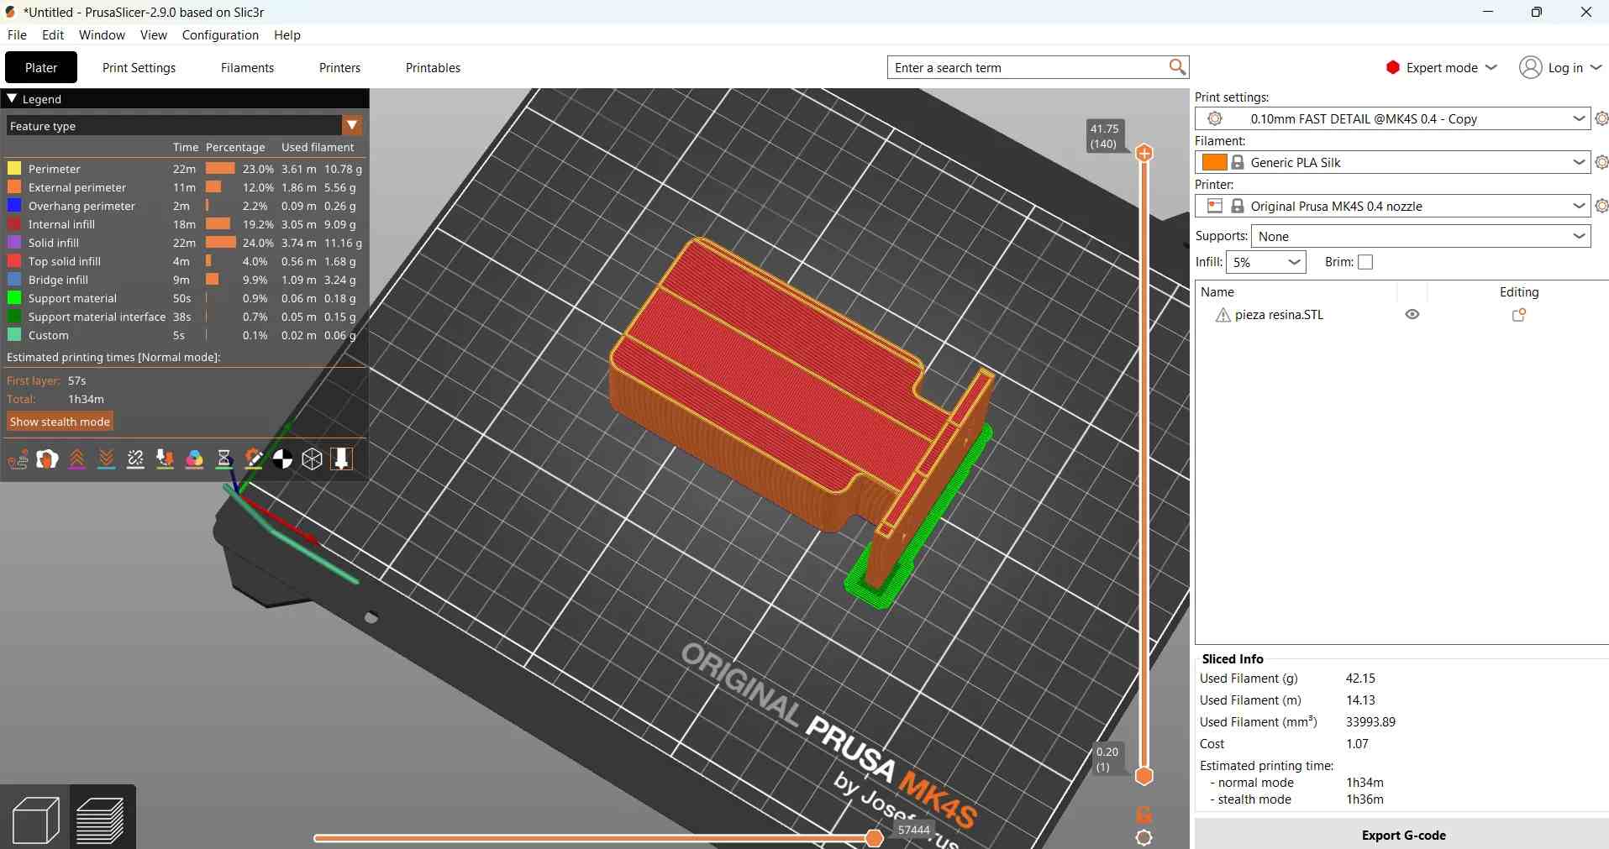This screenshot has height=849, width=1609.
Task: Click horizontal moves slider thumb
Action: 874,838
